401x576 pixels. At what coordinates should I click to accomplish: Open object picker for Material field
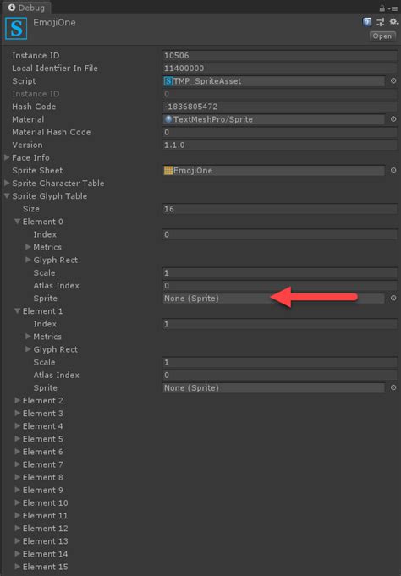393,119
